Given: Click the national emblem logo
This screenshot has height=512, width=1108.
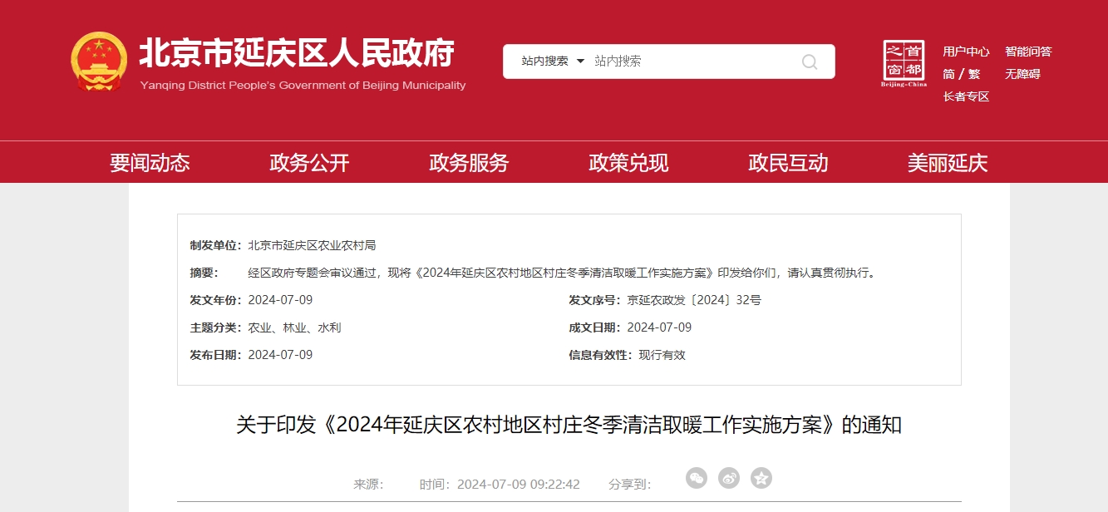Looking at the screenshot, I should [x=99, y=62].
